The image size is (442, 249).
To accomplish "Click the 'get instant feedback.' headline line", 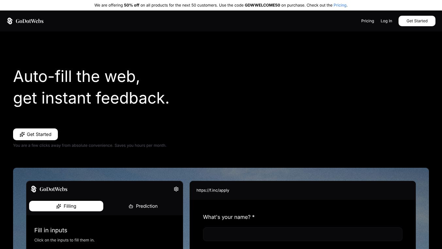I will pyautogui.click(x=91, y=98).
